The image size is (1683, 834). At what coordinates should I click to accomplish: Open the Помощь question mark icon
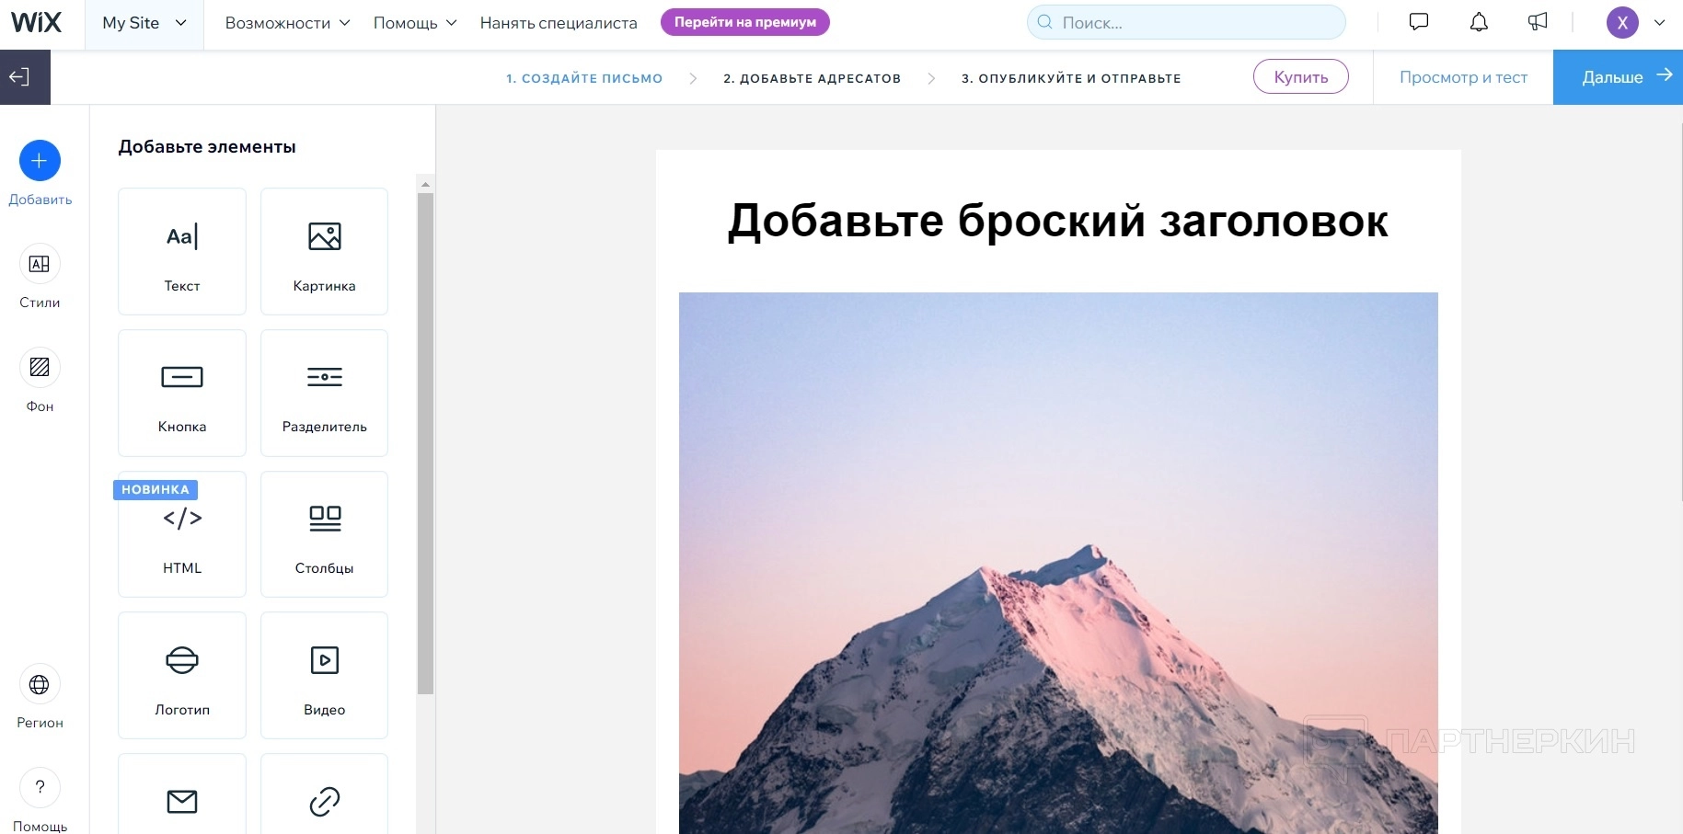[40, 787]
